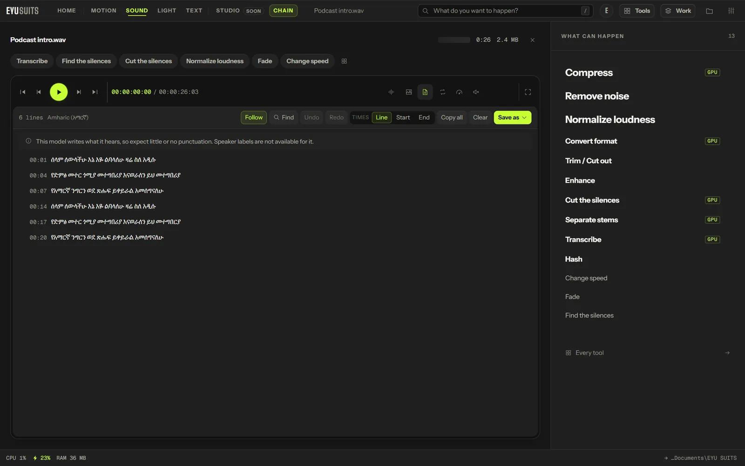The width and height of the screenshot is (745, 466).
Task: Clear the transcript
Action: [x=480, y=117]
